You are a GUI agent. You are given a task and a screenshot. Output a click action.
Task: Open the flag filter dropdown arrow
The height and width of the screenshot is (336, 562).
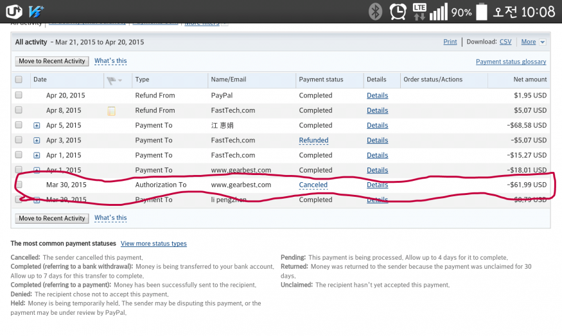click(120, 81)
